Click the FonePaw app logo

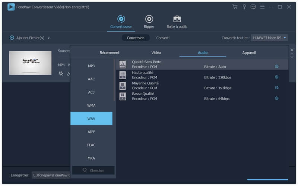tap(11, 7)
